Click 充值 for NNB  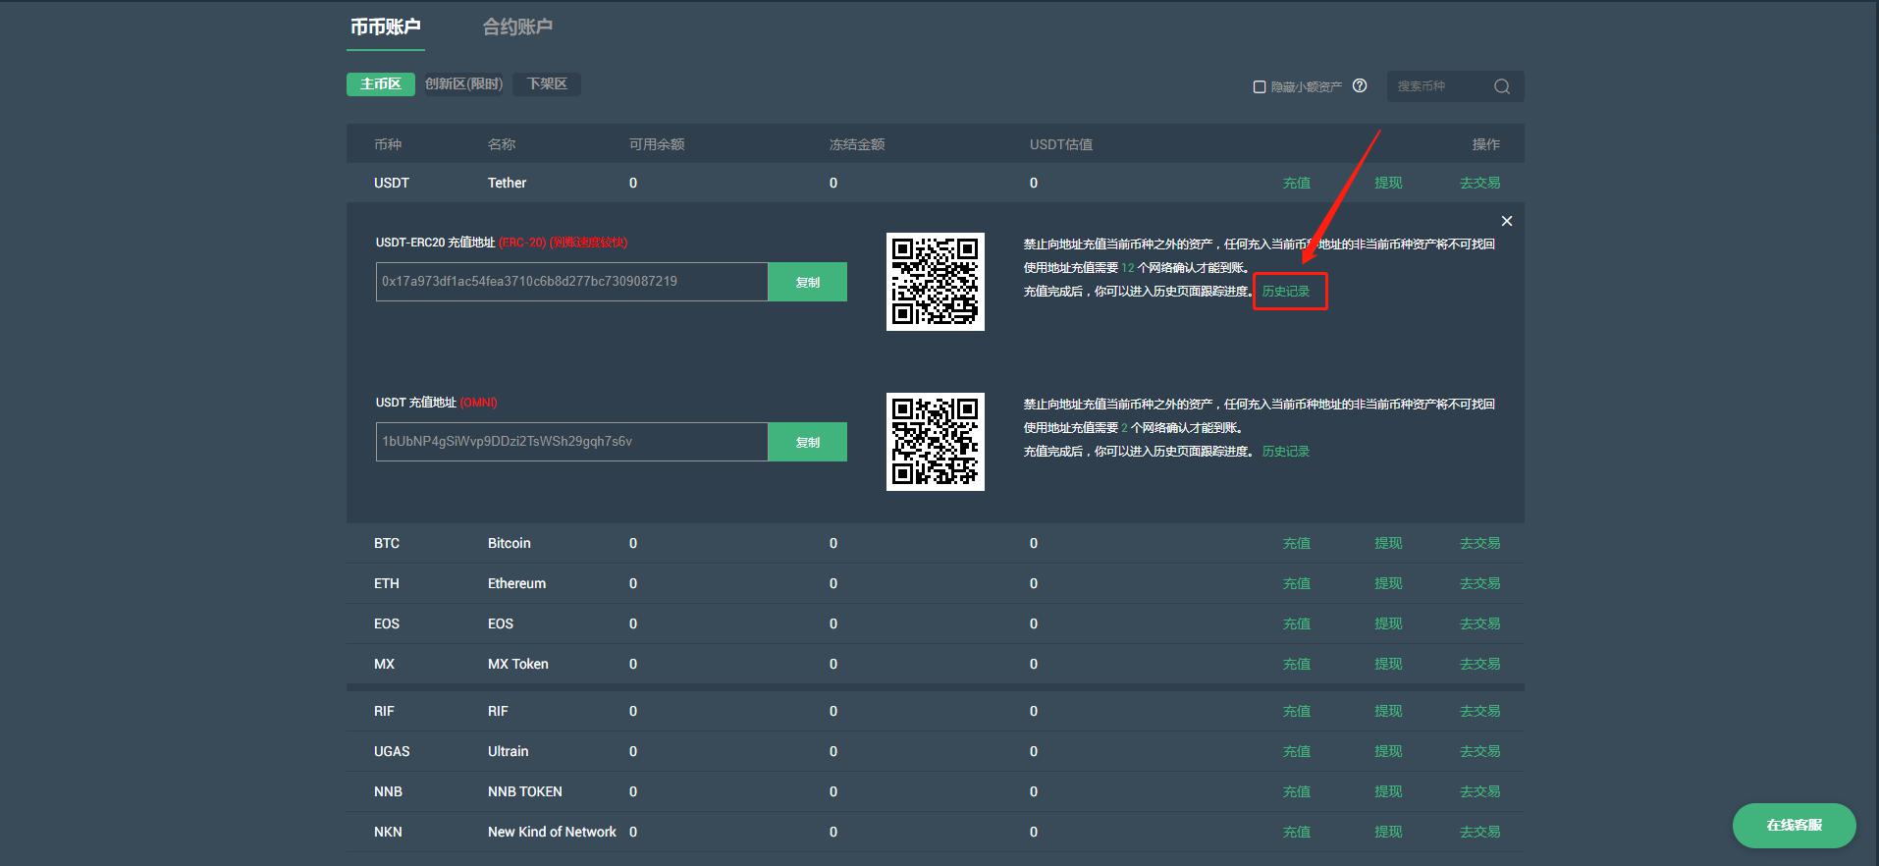[1297, 791]
